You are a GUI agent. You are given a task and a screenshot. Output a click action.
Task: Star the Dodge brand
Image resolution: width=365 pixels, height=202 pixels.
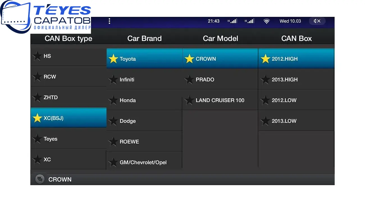coord(113,121)
